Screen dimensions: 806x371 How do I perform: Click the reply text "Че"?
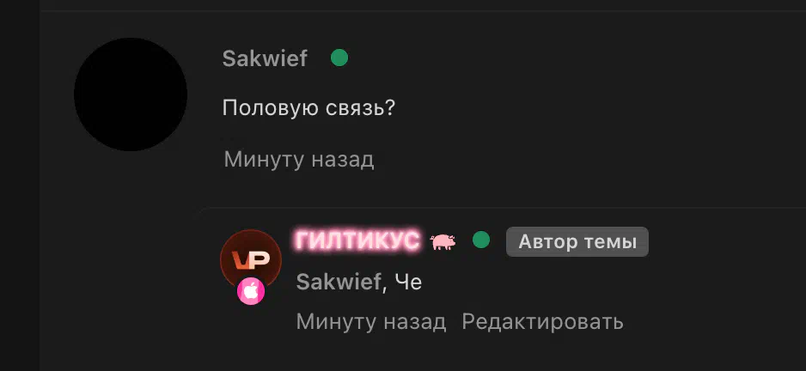(408, 282)
